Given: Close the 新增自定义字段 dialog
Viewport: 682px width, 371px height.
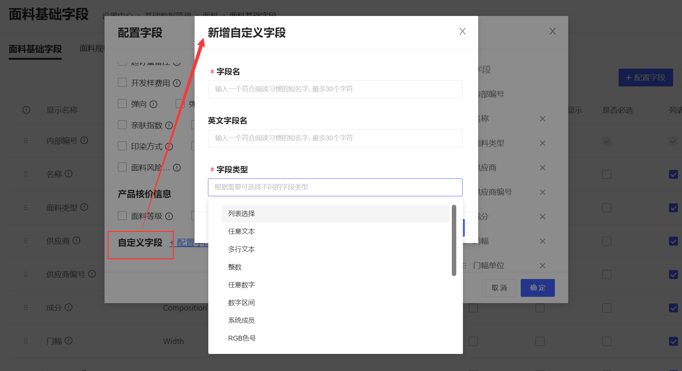Looking at the screenshot, I should tap(462, 32).
